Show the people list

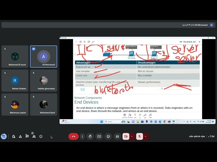click(34, 136)
